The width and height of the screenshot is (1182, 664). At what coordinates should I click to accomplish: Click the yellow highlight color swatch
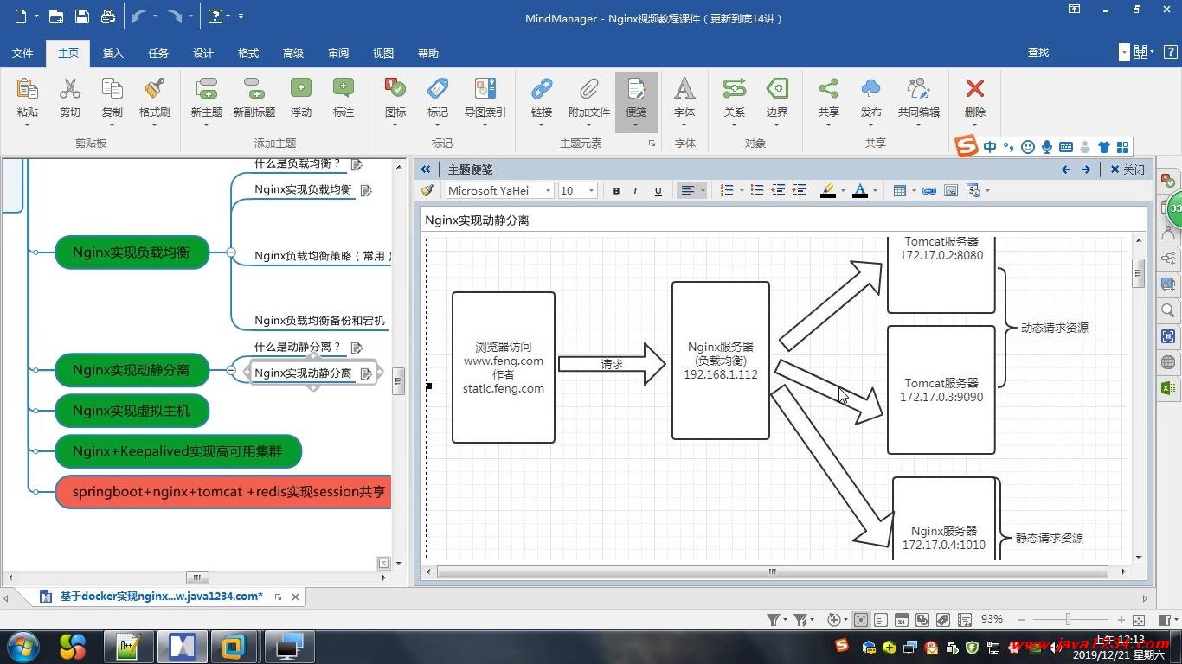[x=828, y=191]
